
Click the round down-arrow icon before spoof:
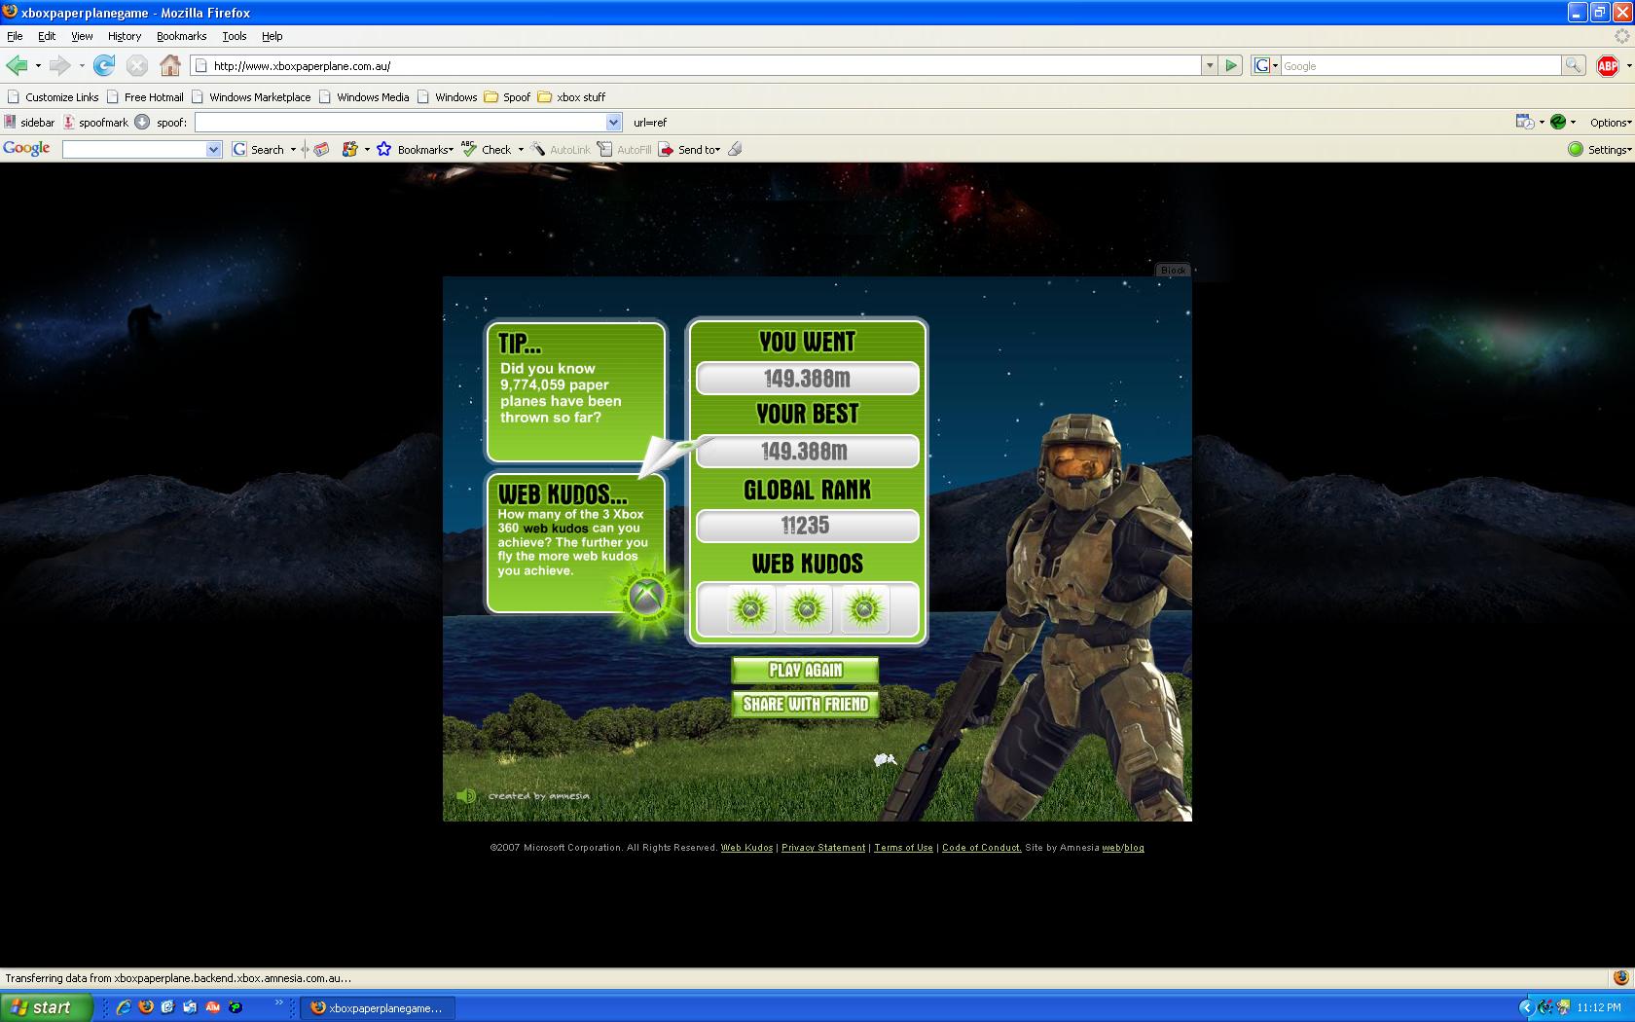[142, 122]
